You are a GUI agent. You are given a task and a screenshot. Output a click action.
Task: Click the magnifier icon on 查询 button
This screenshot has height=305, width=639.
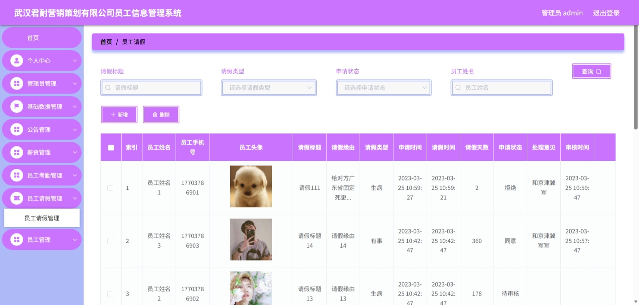point(598,72)
